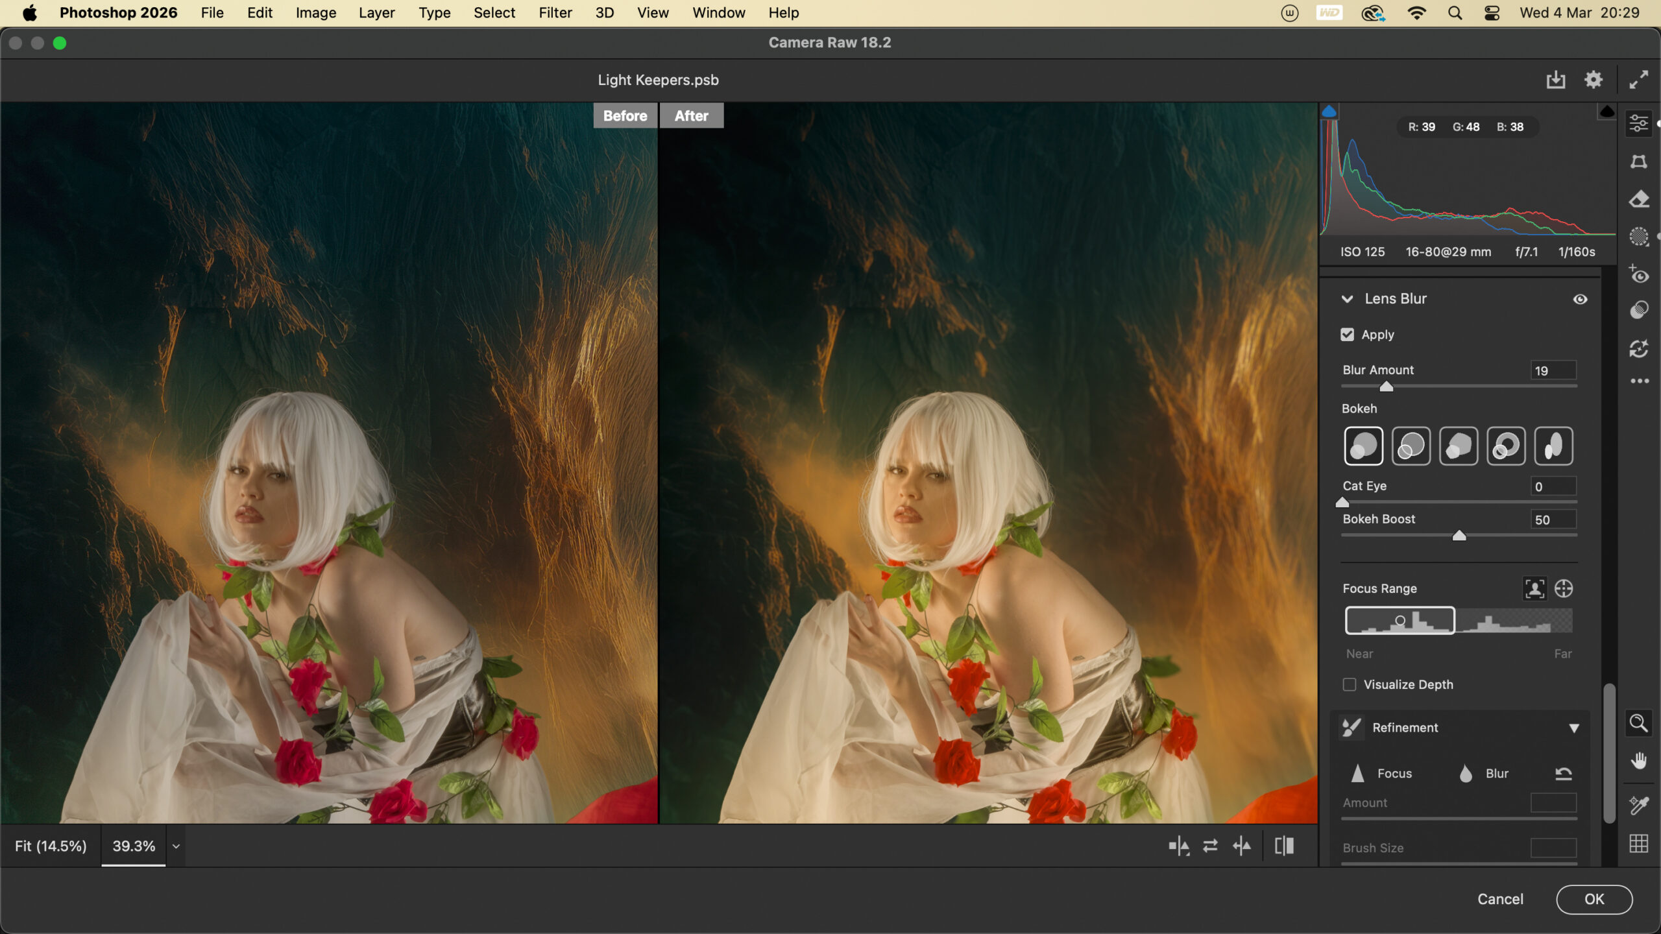Select the Red Eye removal tool

(1639, 275)
